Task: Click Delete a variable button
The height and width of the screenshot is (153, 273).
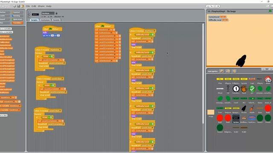Action: [x=6, y=32]
